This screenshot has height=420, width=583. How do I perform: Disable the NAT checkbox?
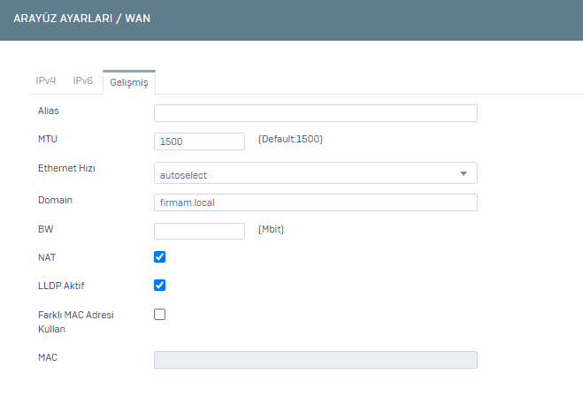160,256
